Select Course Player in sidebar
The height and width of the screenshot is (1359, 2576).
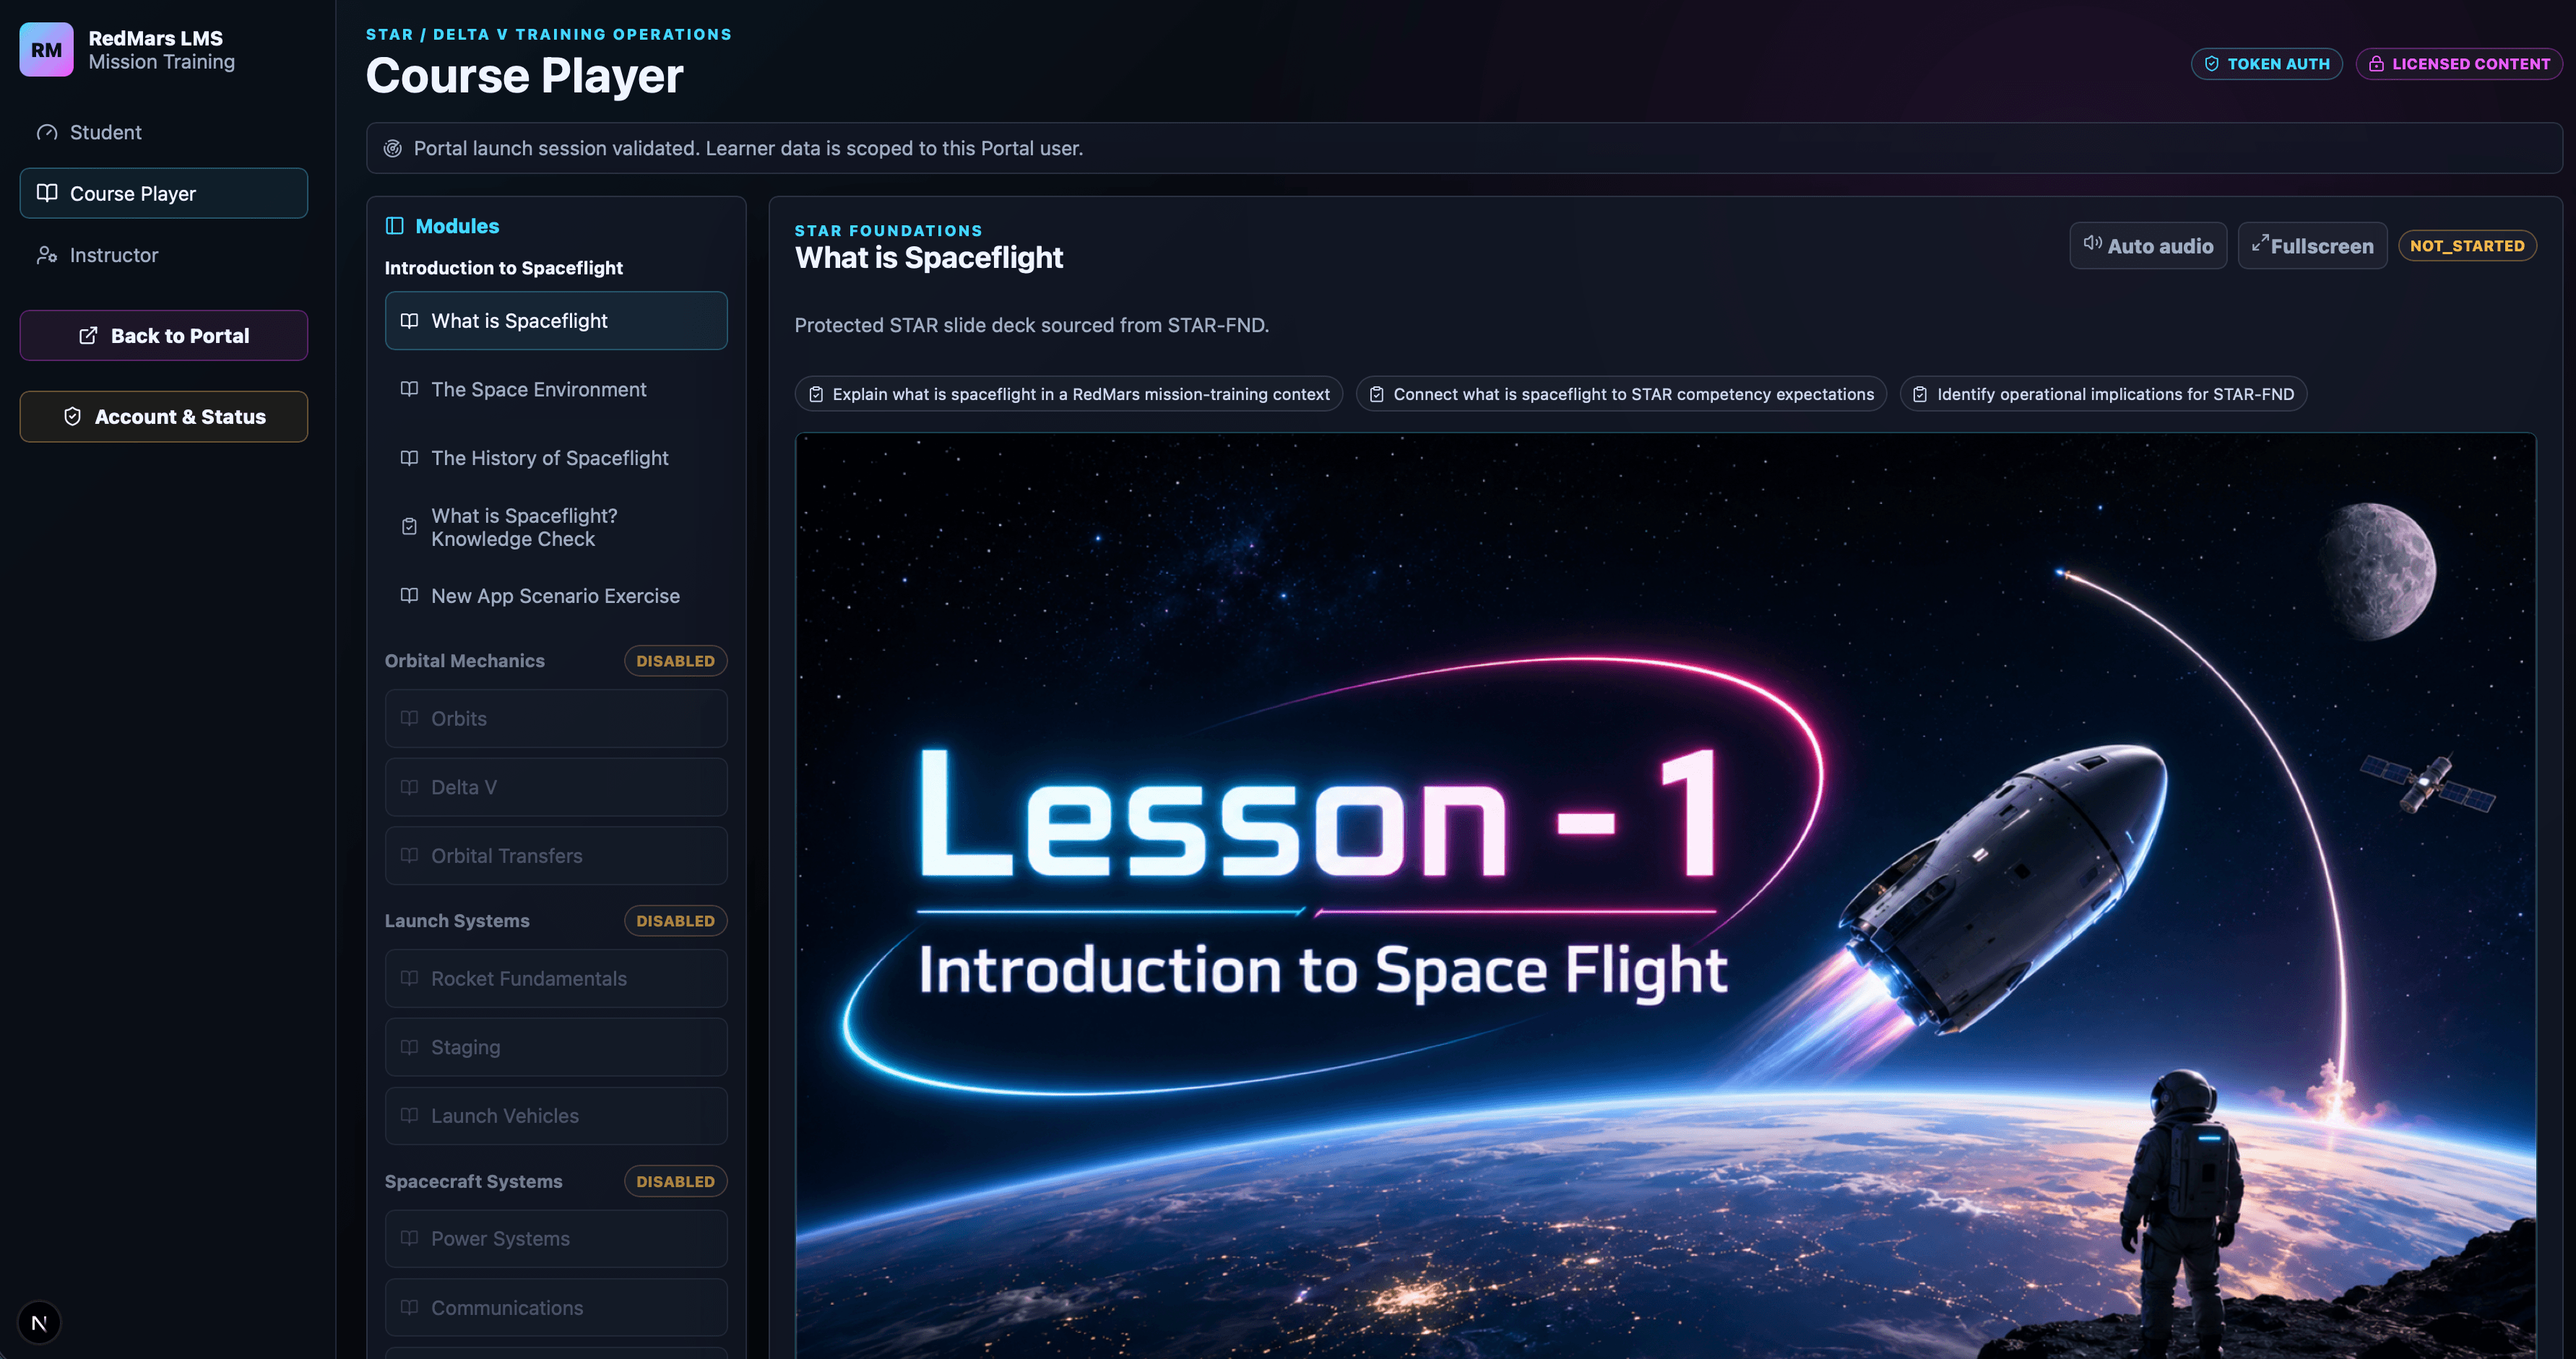pyautogui.click(x=164, y=193)
